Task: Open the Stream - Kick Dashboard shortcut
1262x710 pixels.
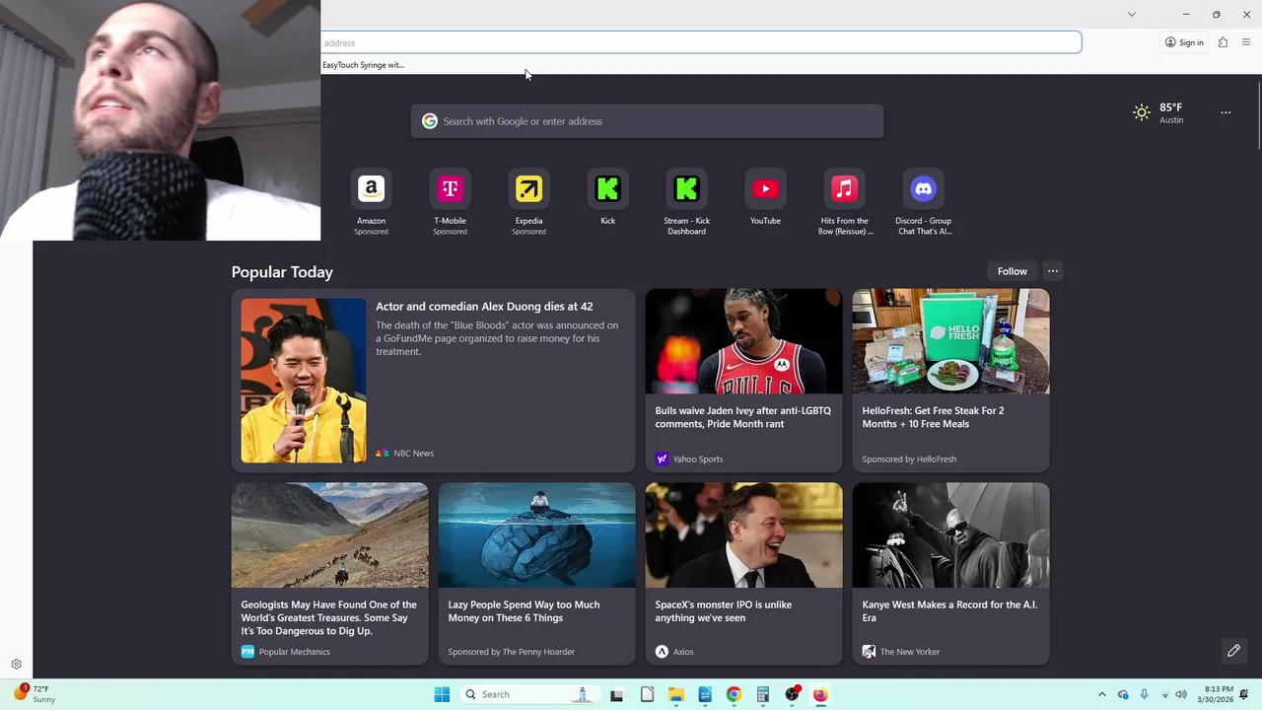Action: pos(686,201)
